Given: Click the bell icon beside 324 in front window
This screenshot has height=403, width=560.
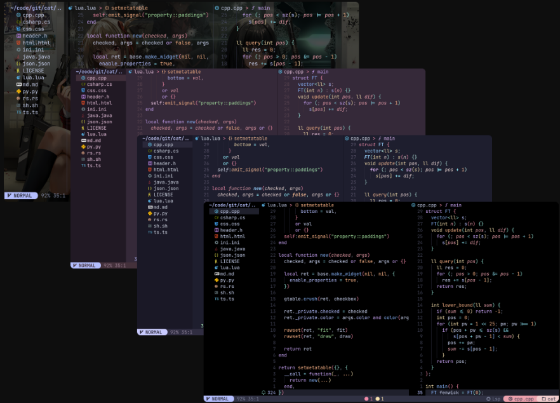Looking at the screenshot, I should point(263,393).
